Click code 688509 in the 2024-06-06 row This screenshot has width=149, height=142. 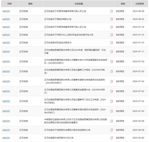[6, 138]
